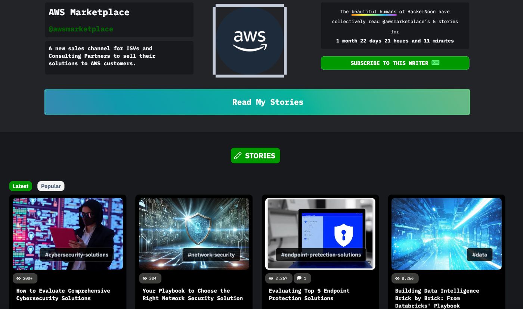The width and height of the screenshot is (523, 309).
Task: Open 'Evaluating Top 5 Endpoint Protection Solutions' story
Action: (309, 294)
